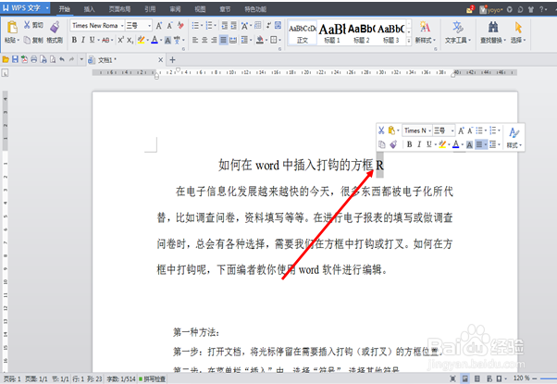The height and width of the screenshot is (384, 557).
Task: Open the paragraph shading dropdown in ribbon
Action: pos(266,40)
